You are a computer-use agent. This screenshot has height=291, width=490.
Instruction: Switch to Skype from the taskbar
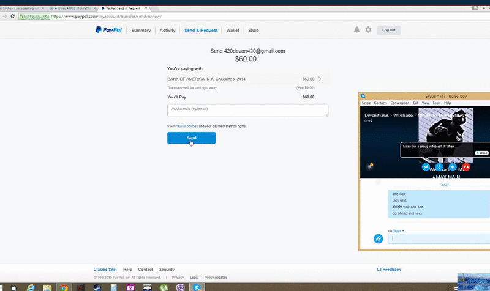coord(197,287)
